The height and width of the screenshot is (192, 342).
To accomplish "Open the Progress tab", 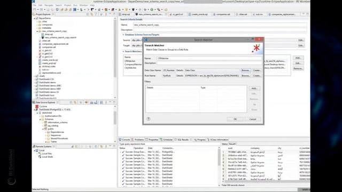I will click(x=200, y=140).
